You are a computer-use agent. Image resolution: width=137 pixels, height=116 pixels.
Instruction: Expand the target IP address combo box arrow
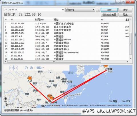pyautogui.click(x=63, y=10)
